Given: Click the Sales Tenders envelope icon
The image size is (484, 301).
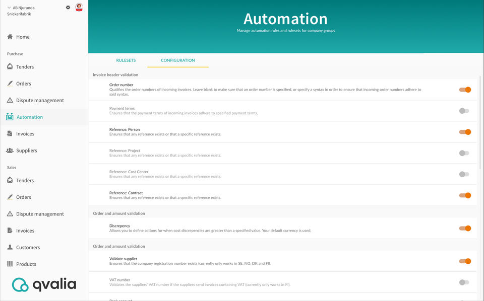Looking at the screenshot, I should tap(10, 180).
